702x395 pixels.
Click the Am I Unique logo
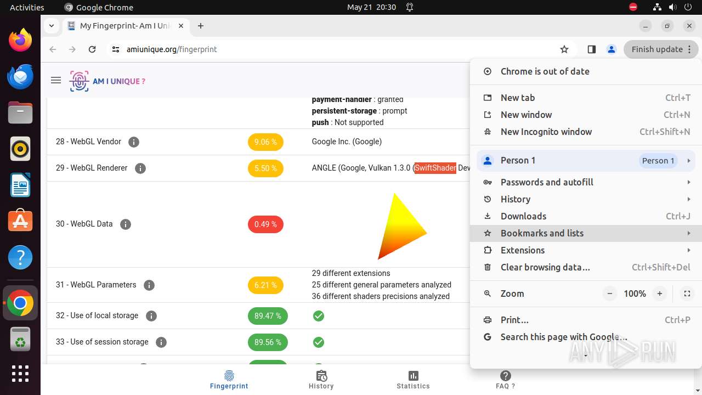pos(107,81)
